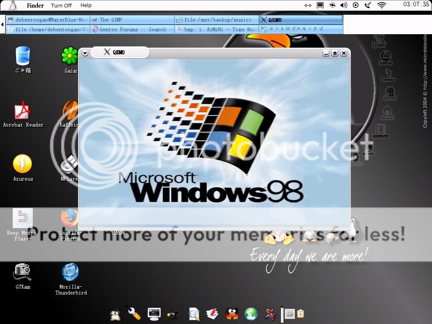The width and height of the screenshot is (432, 324).
Task: Open the globe web browser dock icon
Action: point(251,314)
